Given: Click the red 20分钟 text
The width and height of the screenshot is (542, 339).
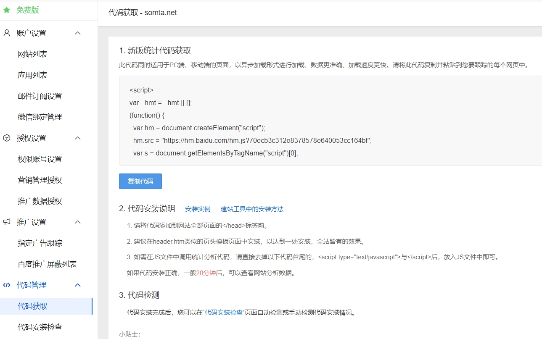Looking at the screenshot, I should point(206,273).
